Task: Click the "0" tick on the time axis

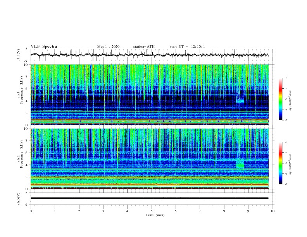Action: click(31, 211)
